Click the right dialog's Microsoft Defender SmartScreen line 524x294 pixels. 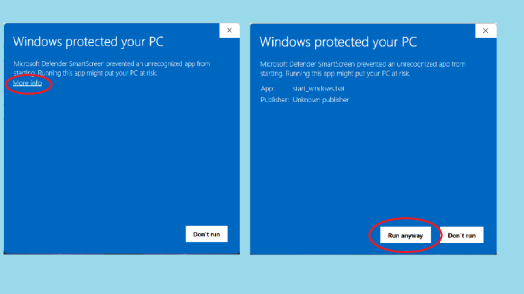(363, 64)
